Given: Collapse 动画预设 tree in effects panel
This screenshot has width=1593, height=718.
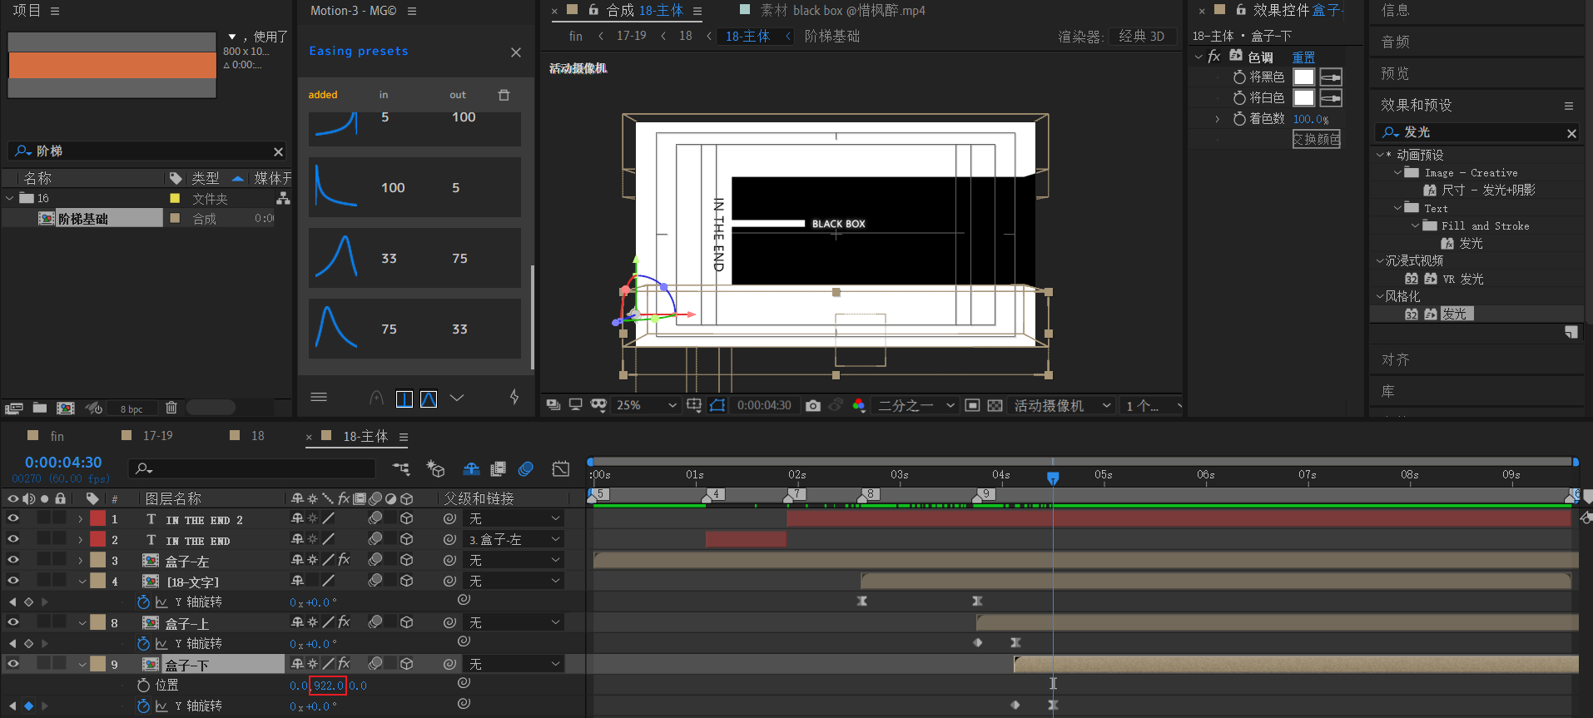Looking at the screenshot, I should (x=1380, y=155).
